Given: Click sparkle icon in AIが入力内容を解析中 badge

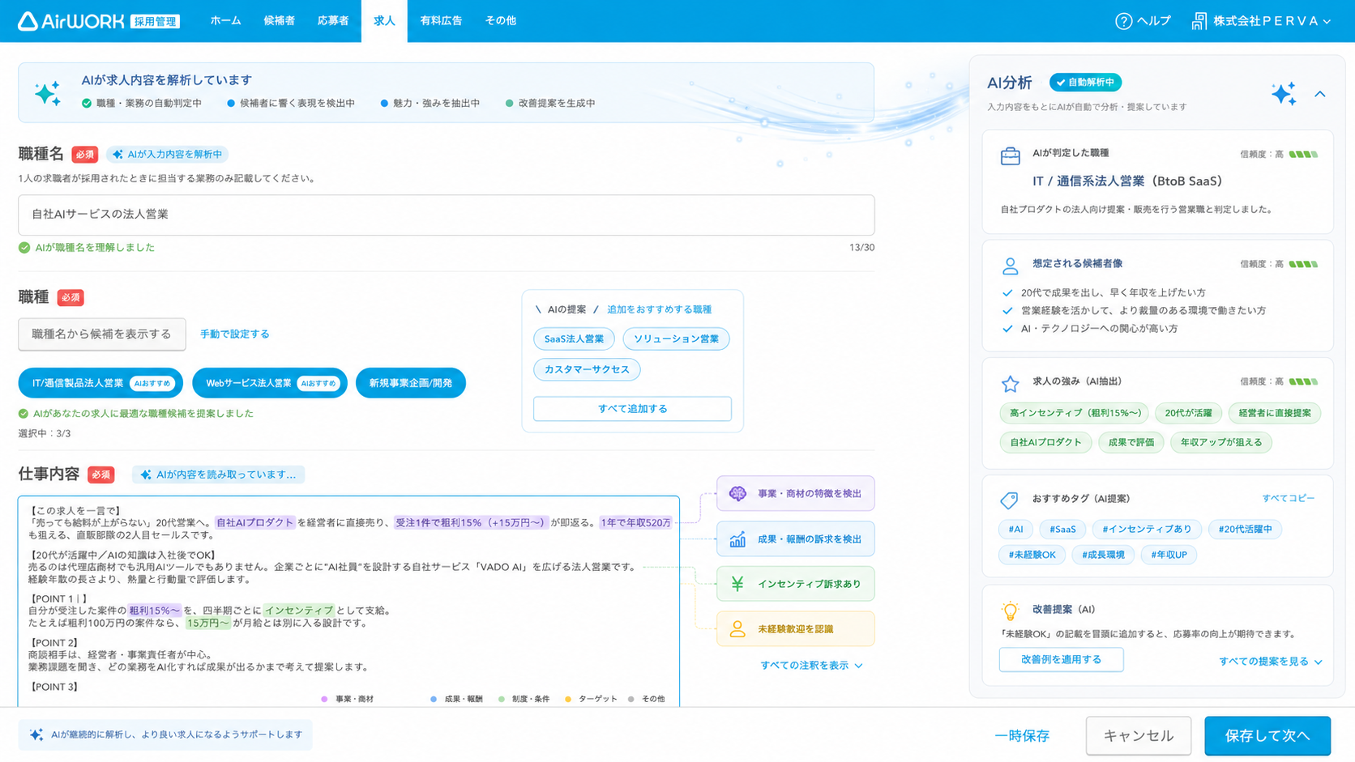Looking at the screenshot, I should pyautogui.click(x=118, y=154).
